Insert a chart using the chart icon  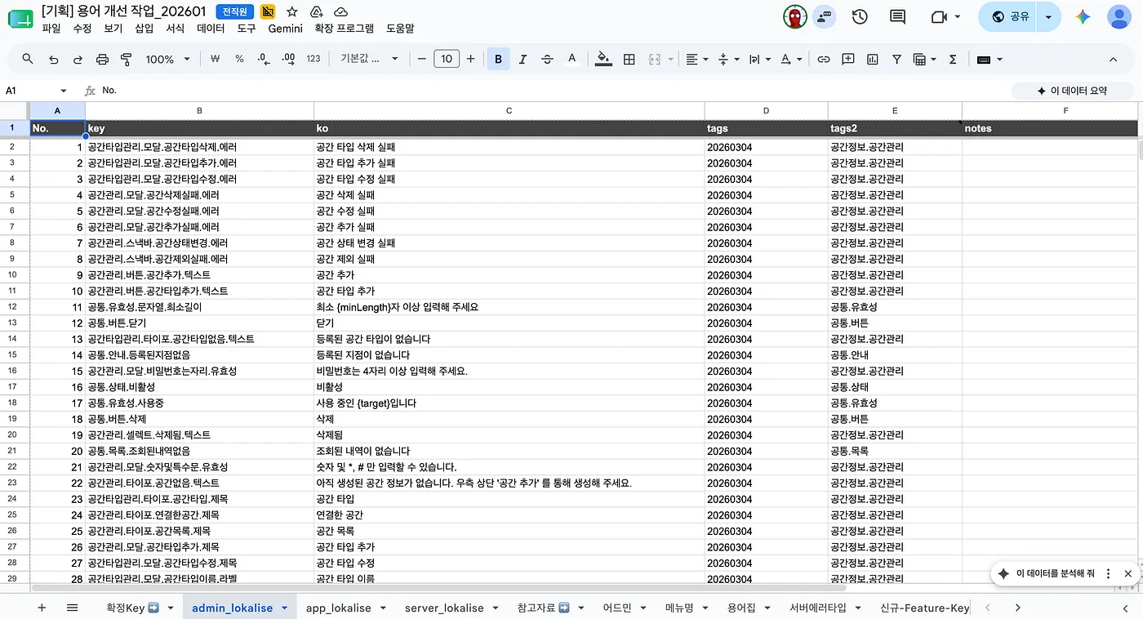point(873,59)
